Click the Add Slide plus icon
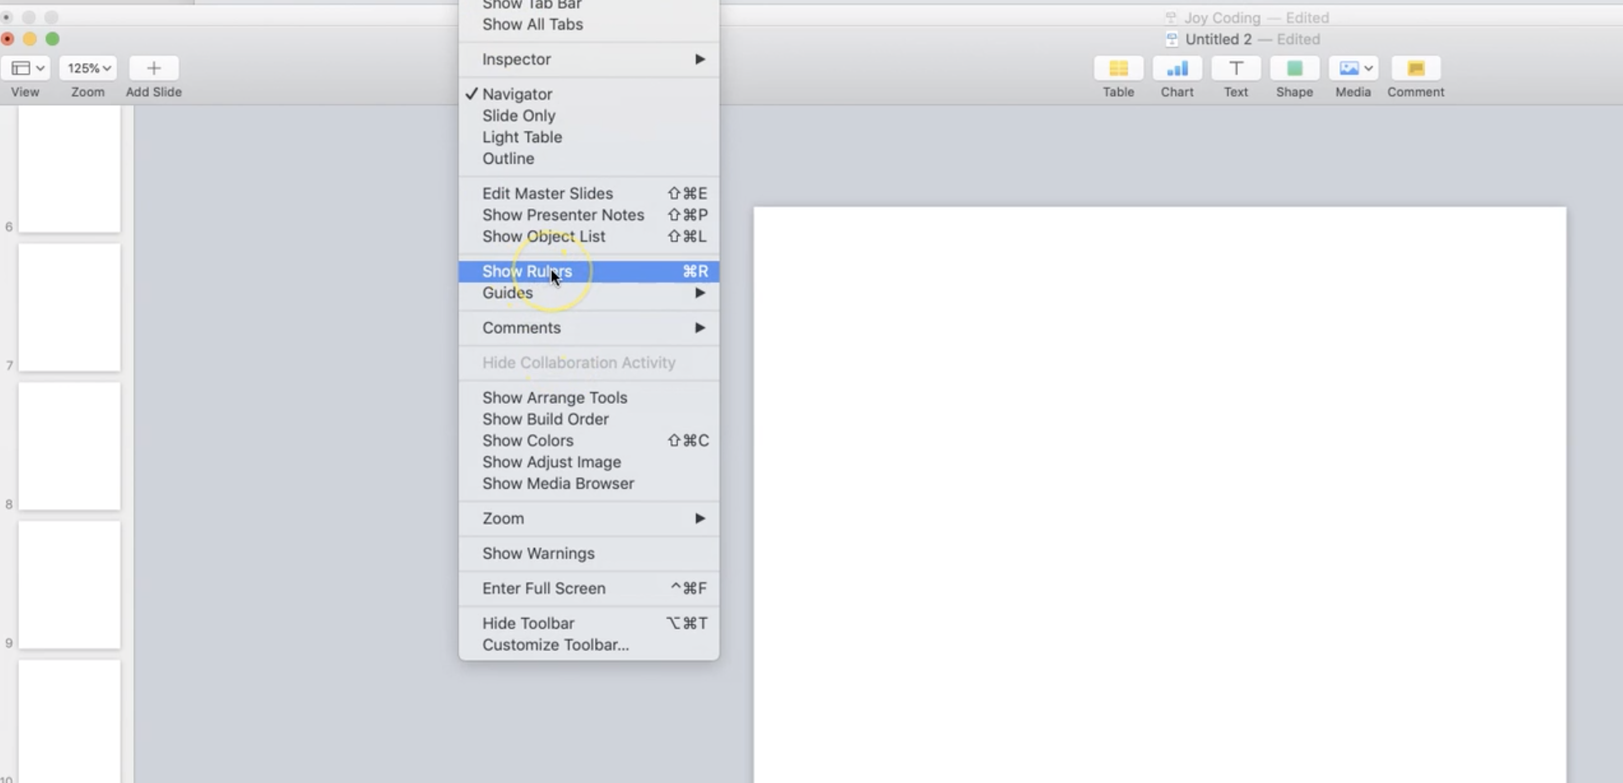This screenshot has height=783, width=1623. (x=154, y=68)
